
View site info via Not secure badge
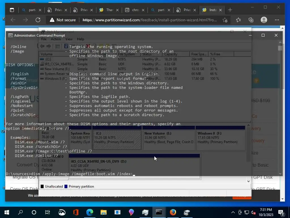pos(63,20)
